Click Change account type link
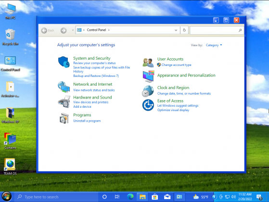This screenshot has height=202, width=269. [x=176, y=65]
